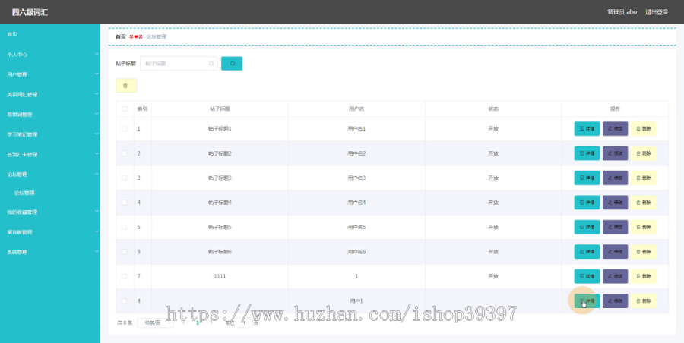The width and height of the screenshot is (684, 343).
Task: Click 修改 for the 用户1 row
Action: point(615,301)
